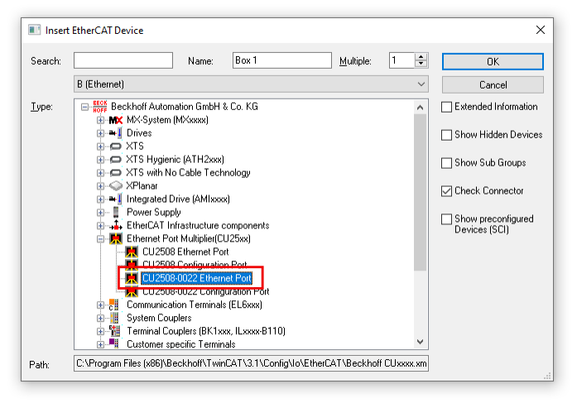This screenshot has width=577, height=403.
Task: Expand Communication Terminals (EL6xxx) node
Action: [x=100, y=305]
